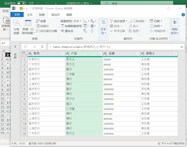187x147 pixels.
Task: Toggle the 自动保存 AutoSave switch
Action: point(22,3)
